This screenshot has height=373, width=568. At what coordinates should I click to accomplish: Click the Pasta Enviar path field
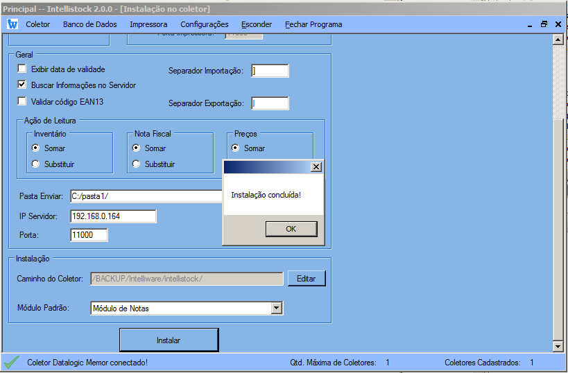click(x=146, y=196)
